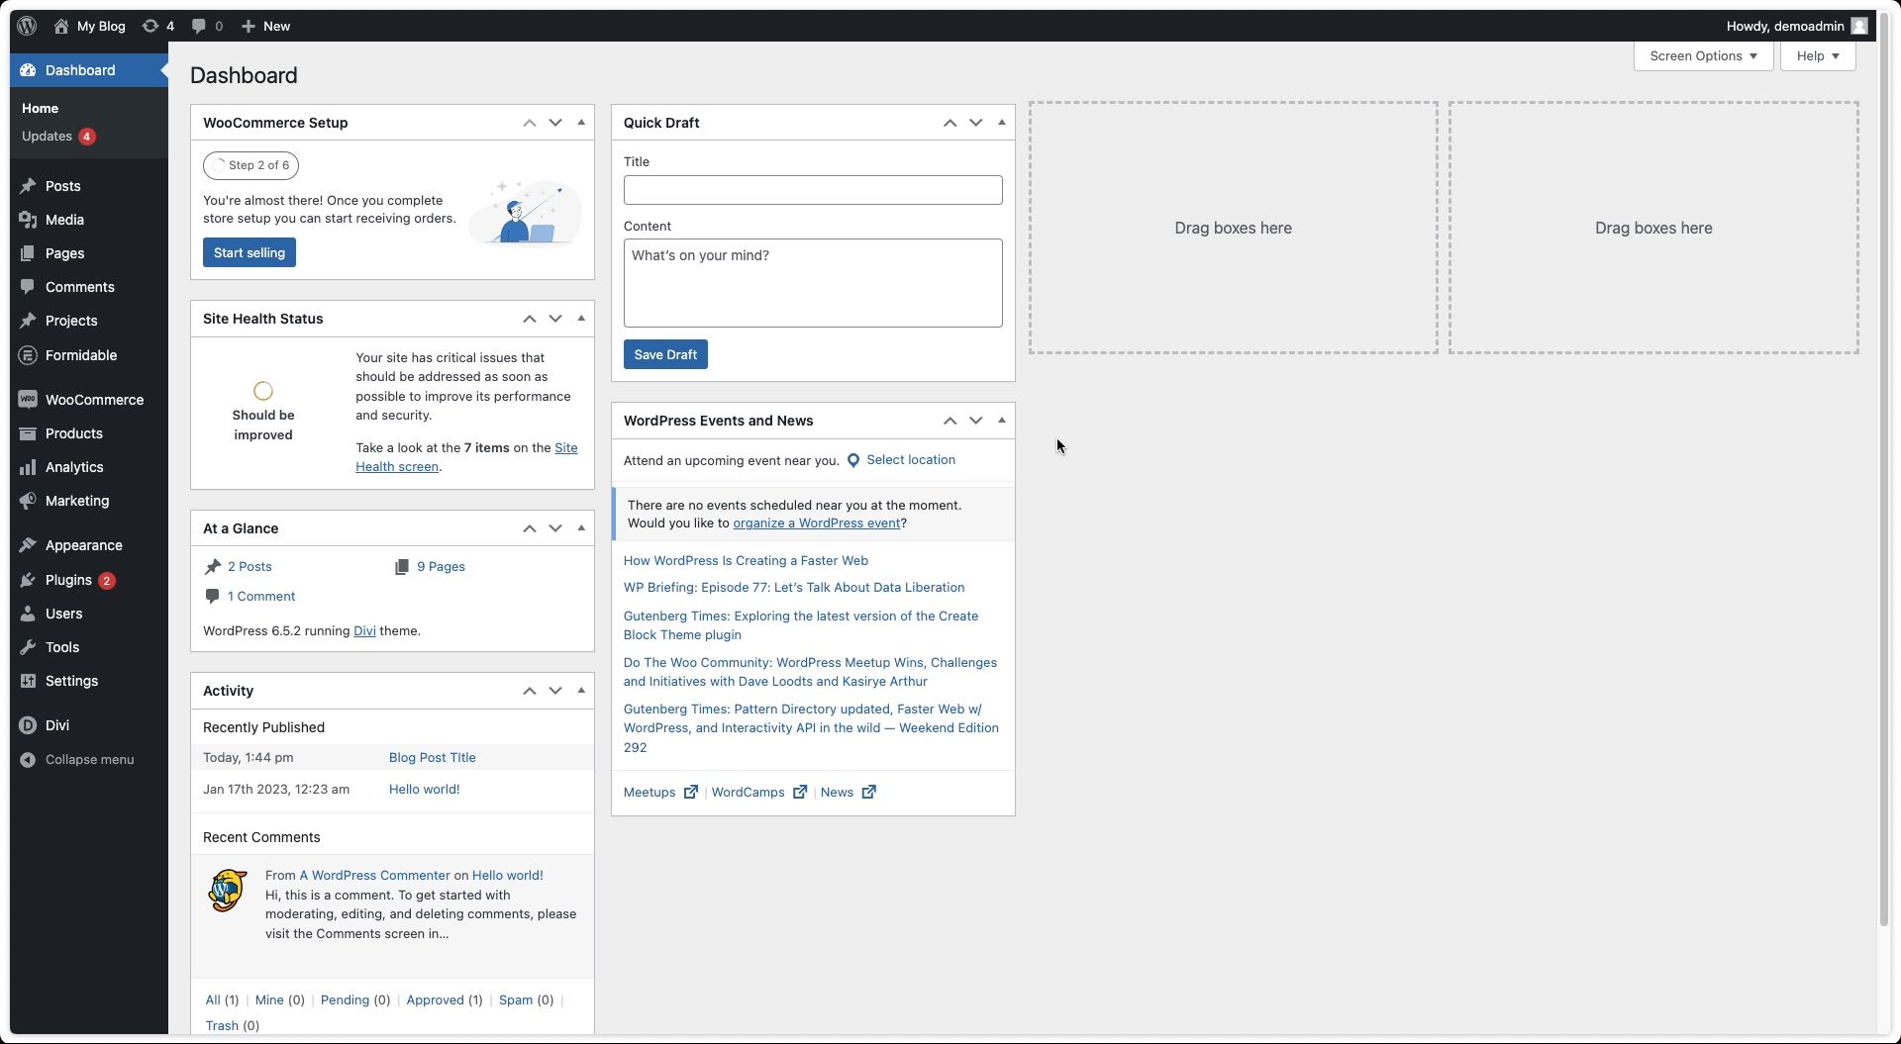Click the demoadmin avatar

1859,26
